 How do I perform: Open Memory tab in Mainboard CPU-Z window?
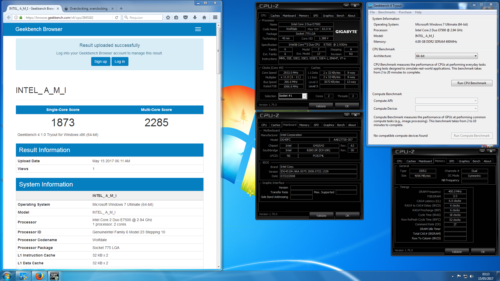(304, 125)
